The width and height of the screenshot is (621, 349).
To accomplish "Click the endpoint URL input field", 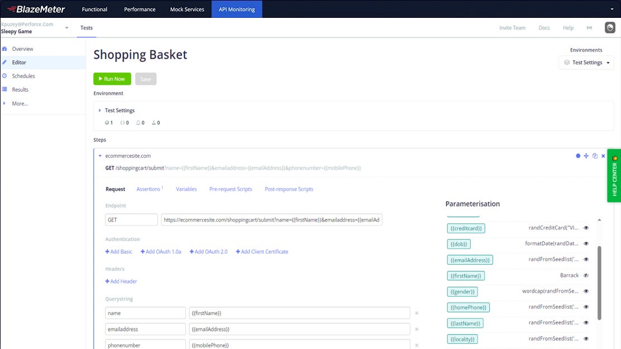I will [x=271, y=220].
